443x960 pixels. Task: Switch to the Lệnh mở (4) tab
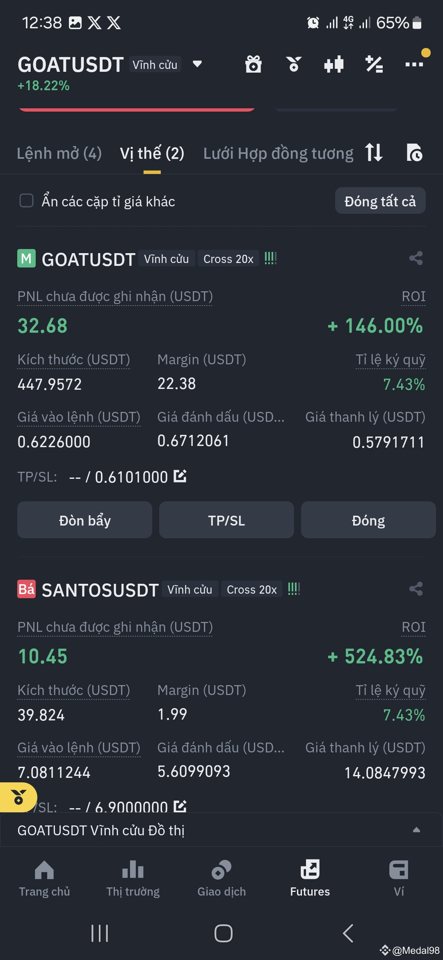click(x=59, y=153)
